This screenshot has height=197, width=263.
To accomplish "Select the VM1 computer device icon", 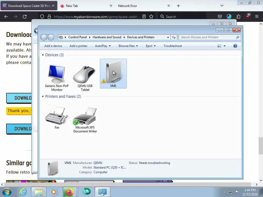I will tap(113, 73).
